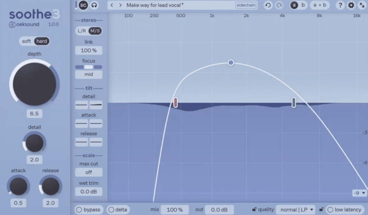
Task: Click the redo arrow icon
Action: 279,5
